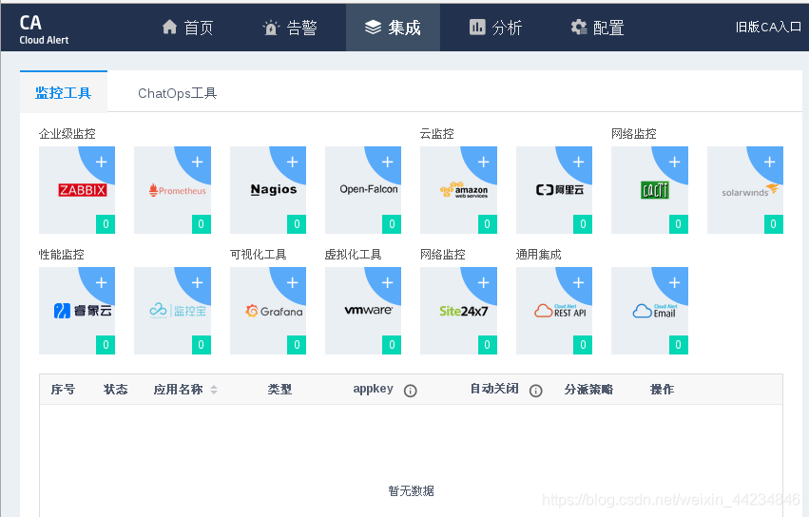Image resolution: width=809 pixels, height=517 pixels.
Task: Click the ZABBIX logo
Action: coord(83,190)
